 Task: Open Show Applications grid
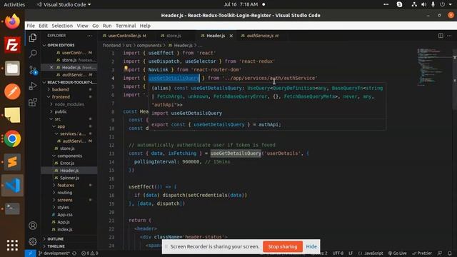[x=12, y=245]
